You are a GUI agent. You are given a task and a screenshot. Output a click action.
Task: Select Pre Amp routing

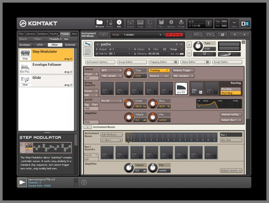(230, 89)
